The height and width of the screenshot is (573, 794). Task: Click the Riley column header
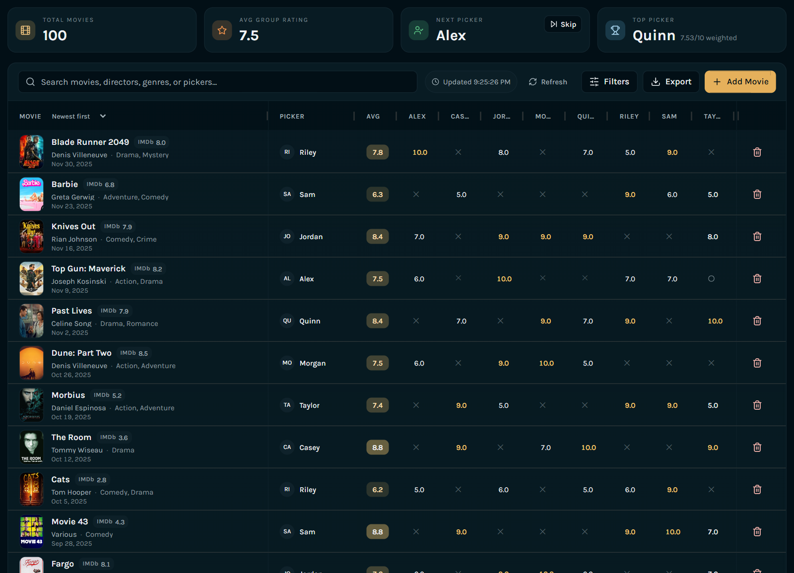point(629,117)
